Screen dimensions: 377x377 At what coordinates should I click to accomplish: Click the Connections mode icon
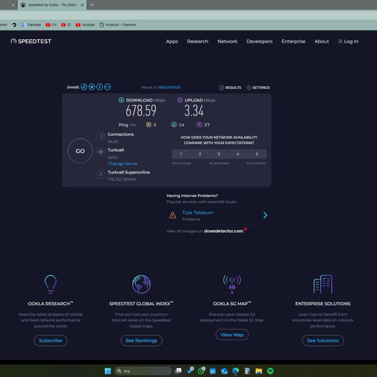click(101, 136)
